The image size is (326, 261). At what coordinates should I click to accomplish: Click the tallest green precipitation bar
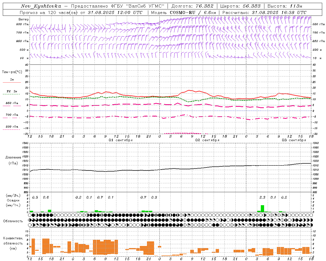point(262,208)
